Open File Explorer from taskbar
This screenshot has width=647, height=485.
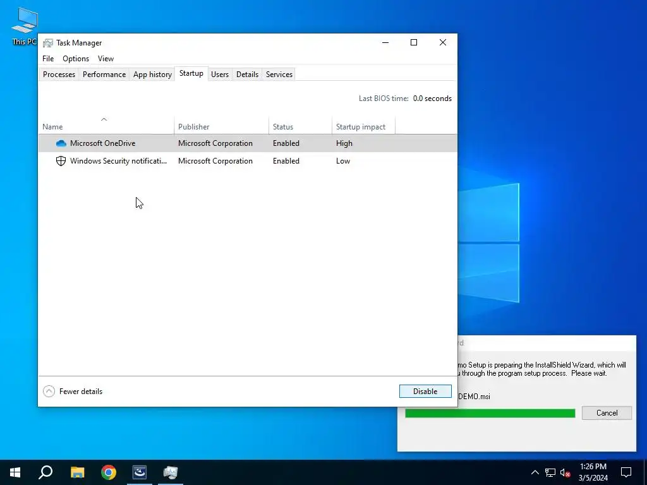[77, 472]
